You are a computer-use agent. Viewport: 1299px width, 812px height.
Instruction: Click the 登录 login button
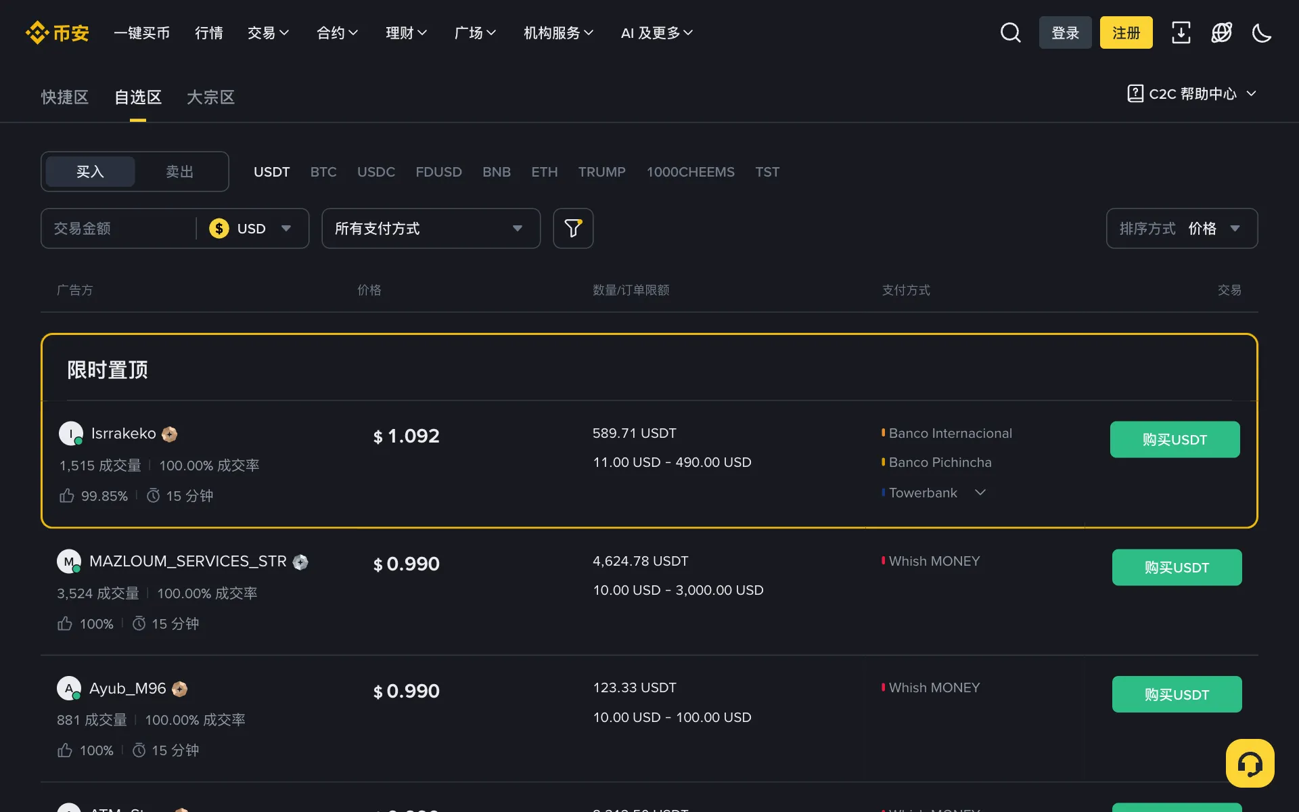coord(1066,32)
